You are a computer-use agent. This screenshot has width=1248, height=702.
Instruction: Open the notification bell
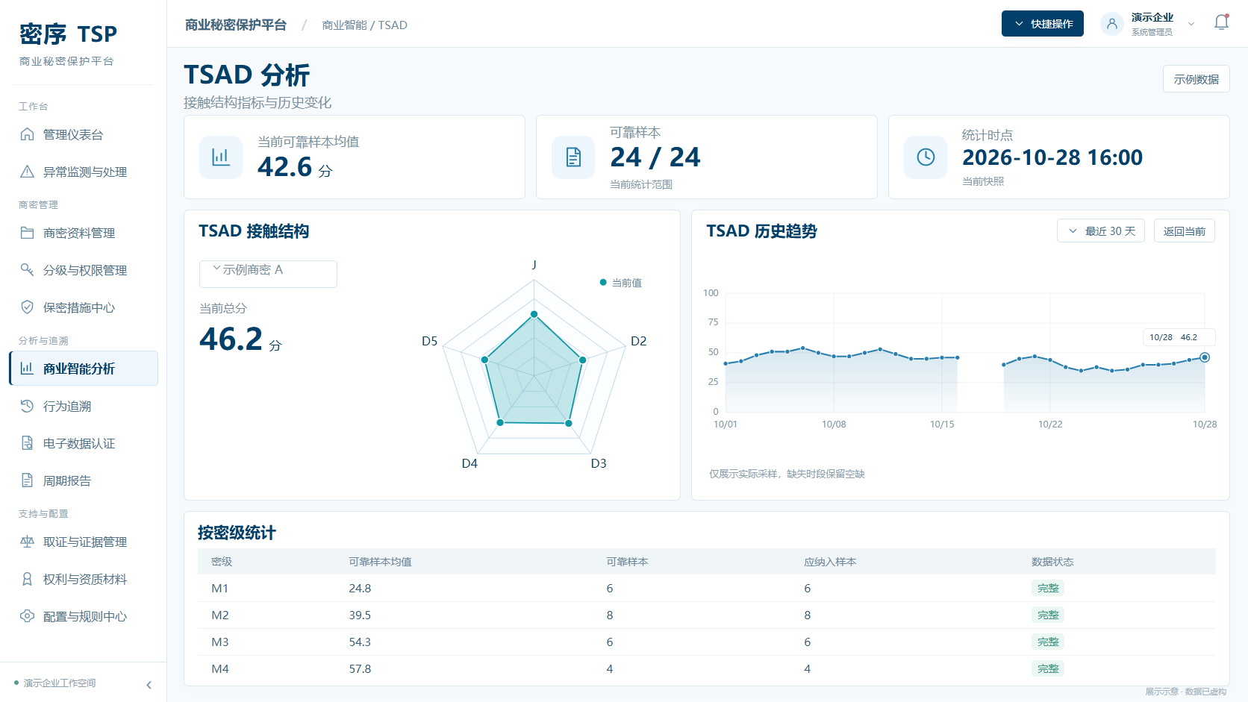(1221, 23)
